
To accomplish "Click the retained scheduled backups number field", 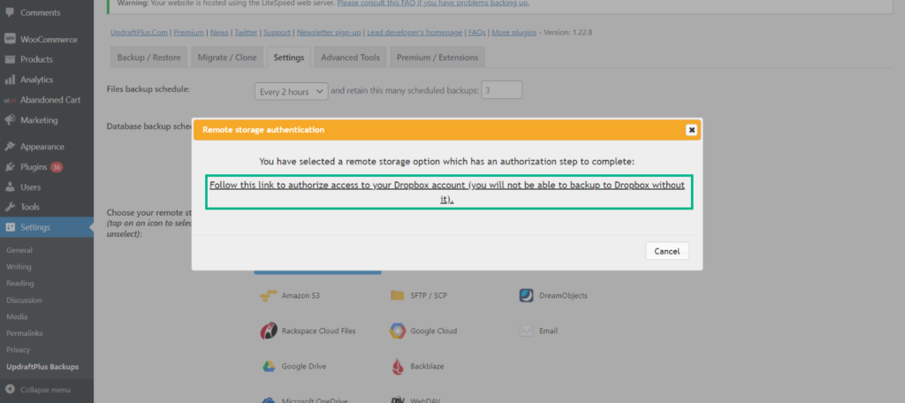I will 502,90.
